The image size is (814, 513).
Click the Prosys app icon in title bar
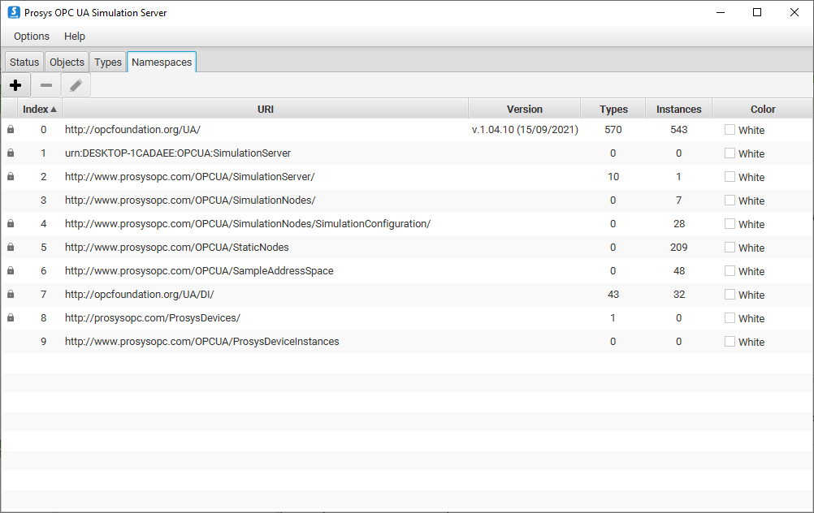[x=13, y=12]
